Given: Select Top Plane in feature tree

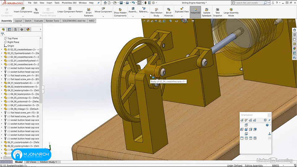Looking at the screenshot, I should point(12,38).
